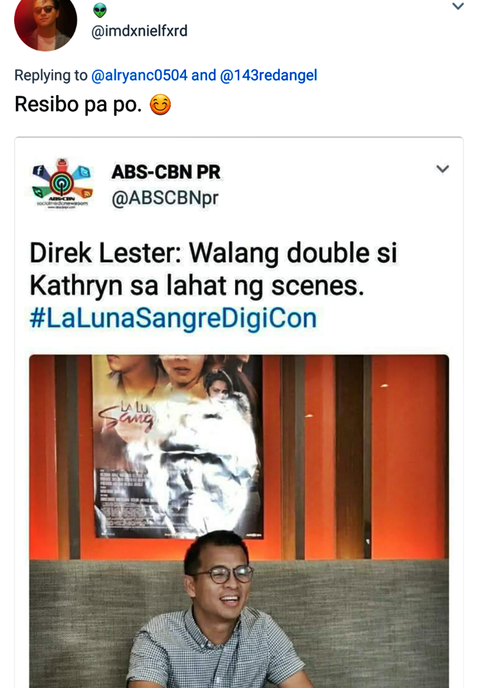
Task: Click the 'Replying to' label
Action: (x=51, y=75)
